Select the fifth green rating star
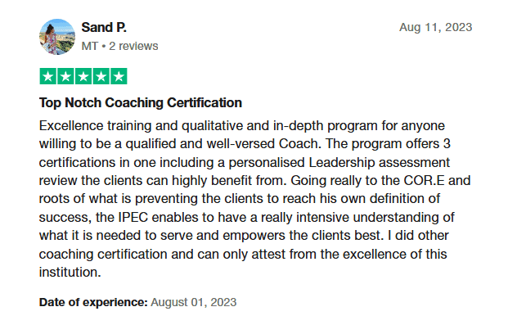The height and width of the screenshot is (325, 508). (119, 76)
